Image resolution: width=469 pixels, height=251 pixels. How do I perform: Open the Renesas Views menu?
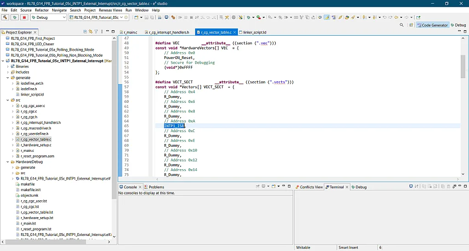click(110, 10)
